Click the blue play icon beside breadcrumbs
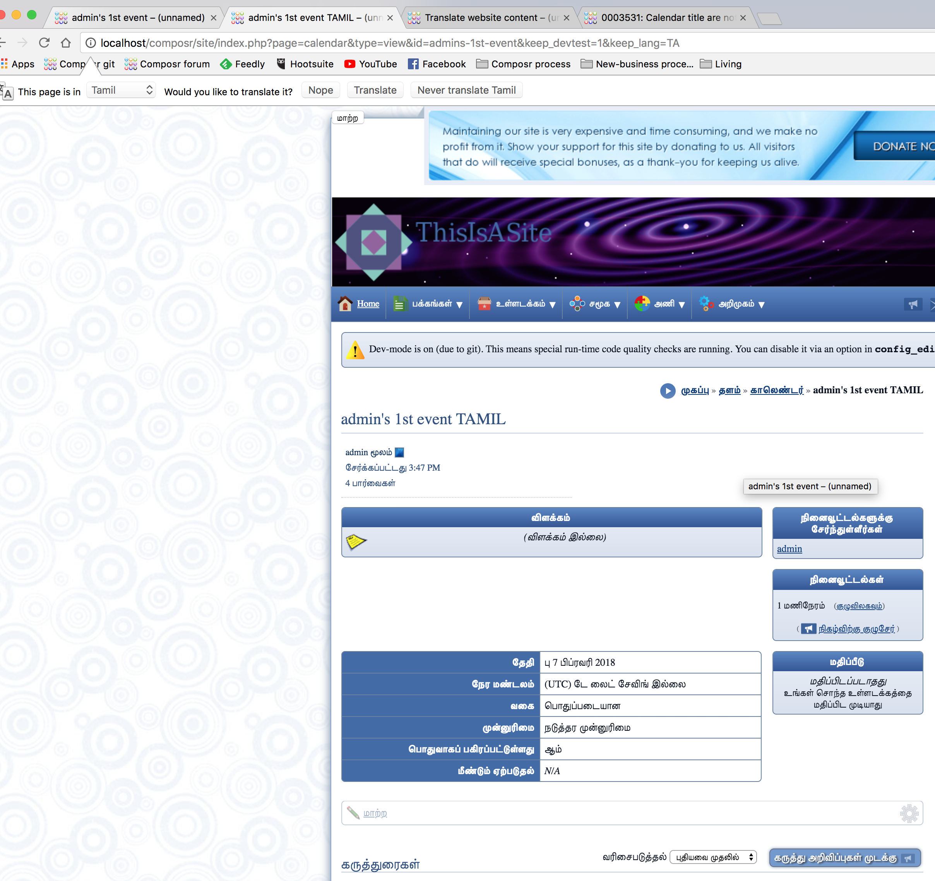 (x=667, y=391)
